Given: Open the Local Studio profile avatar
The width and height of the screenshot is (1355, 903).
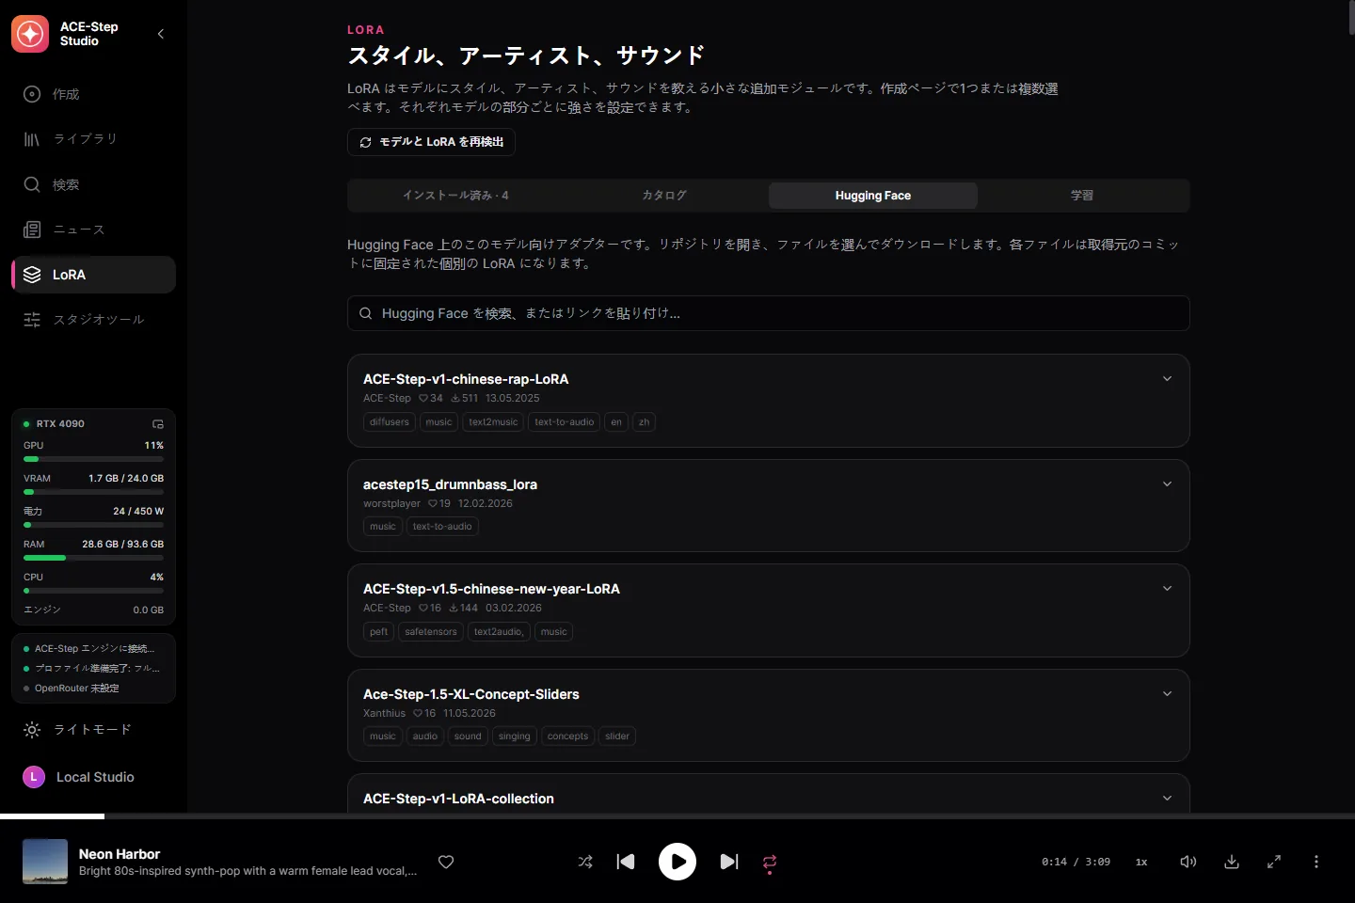Looking at the screenshot, I should coord(34,777).
